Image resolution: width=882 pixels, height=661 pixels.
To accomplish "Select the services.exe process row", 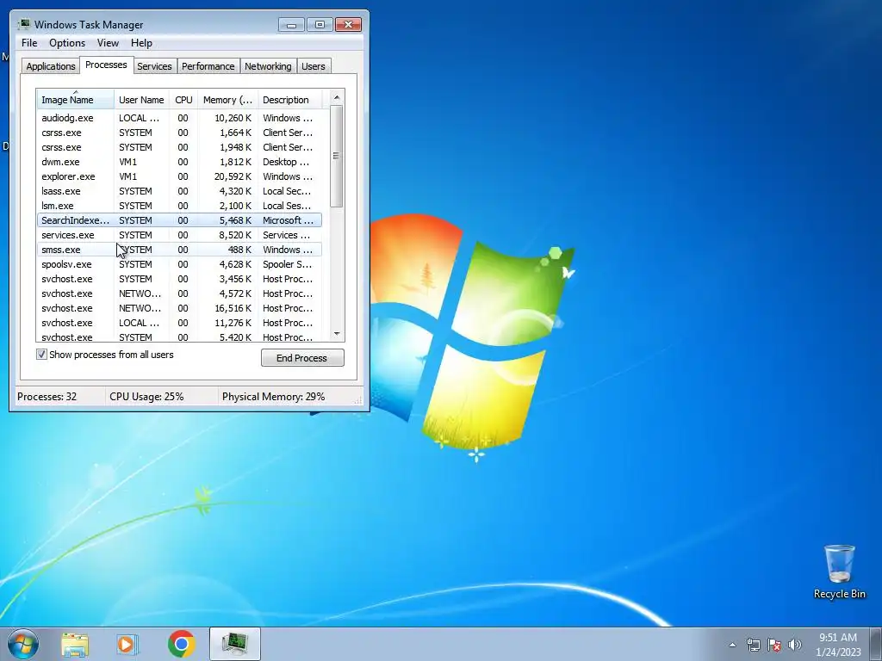I will 179,235.
